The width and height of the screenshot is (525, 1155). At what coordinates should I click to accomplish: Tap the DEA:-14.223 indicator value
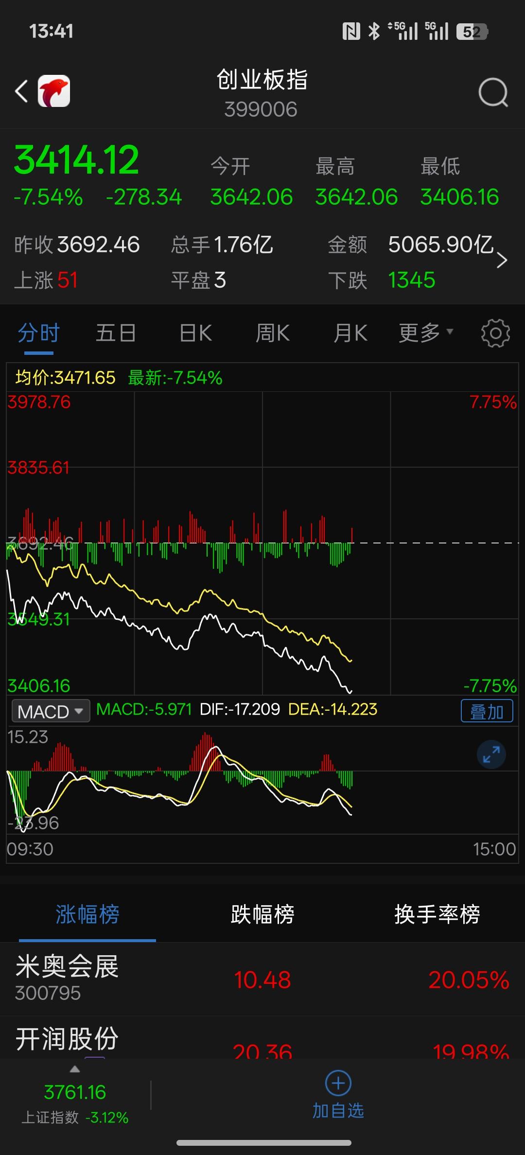tap(332, 709)
